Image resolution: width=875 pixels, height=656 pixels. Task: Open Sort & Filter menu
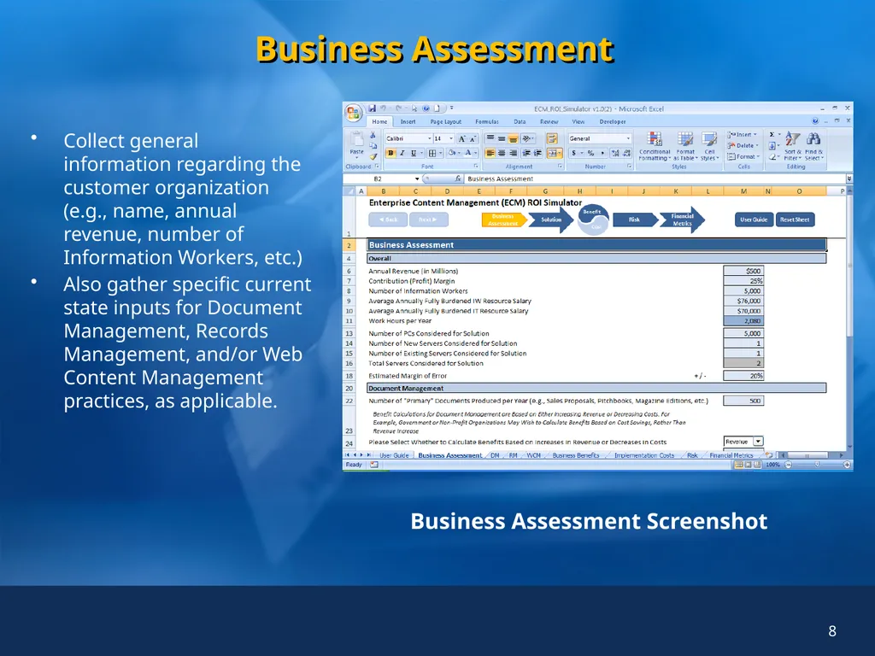pos(792,146)
